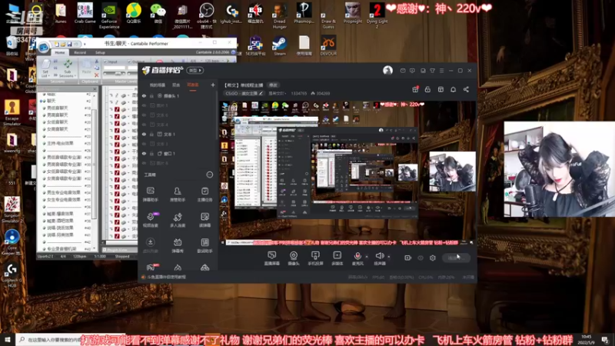The height and width of the screenshot is (346, 615).
Task: Click Cantabile state list vertical scrollbar
Action: [94, 165]
